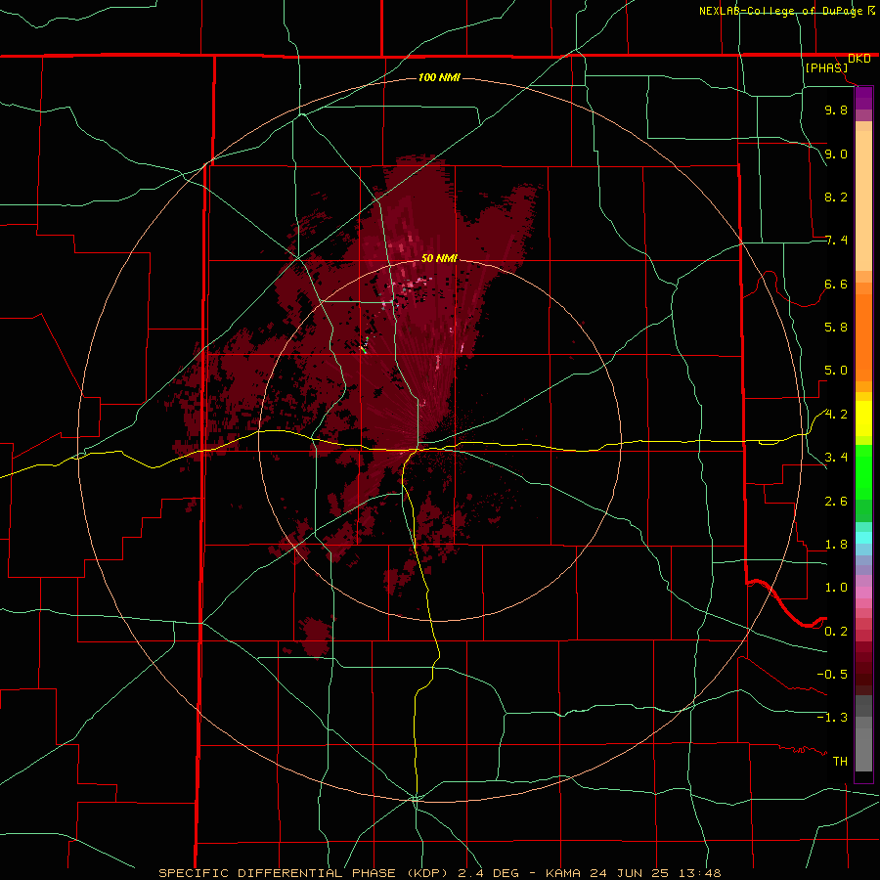Click the 3.4 scale value
This screenshot has height=880, width=880.
[x=836, y=457]
